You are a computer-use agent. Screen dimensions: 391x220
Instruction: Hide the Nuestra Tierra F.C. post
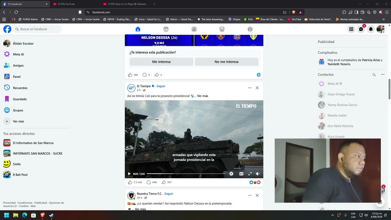(x=257, y=195)
